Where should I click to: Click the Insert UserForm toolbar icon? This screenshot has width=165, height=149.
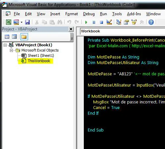click(x=16, y=22)
